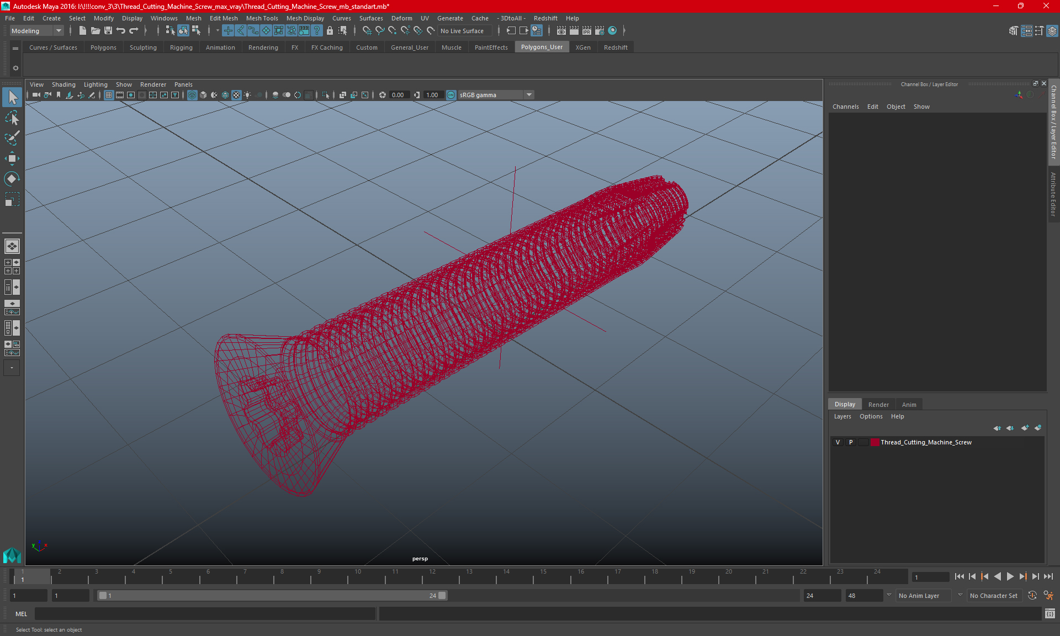Open the sRGB gamma dropdown
The width and height of the screenshot is (1060, 636).
pos(529,94)
